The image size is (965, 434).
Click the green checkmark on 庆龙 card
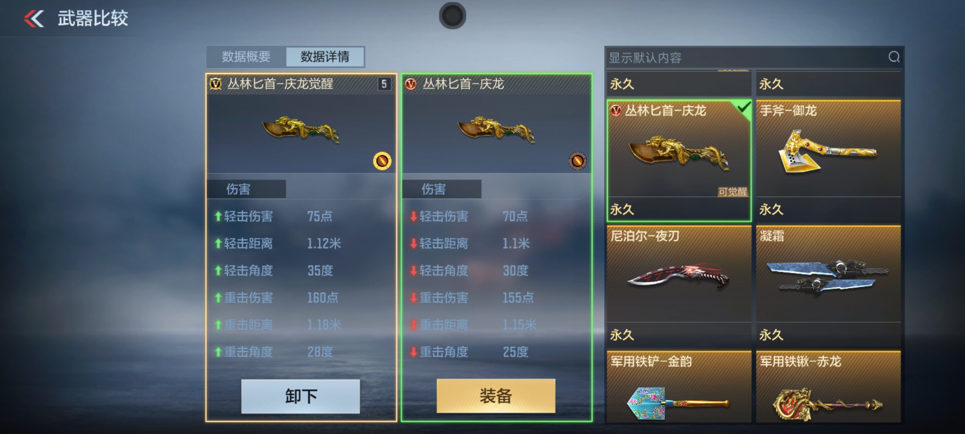(743, 108)
